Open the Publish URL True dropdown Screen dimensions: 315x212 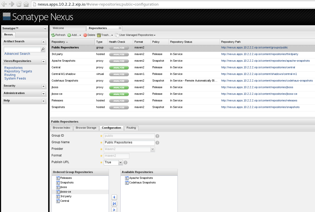click(x=121, y=163)
